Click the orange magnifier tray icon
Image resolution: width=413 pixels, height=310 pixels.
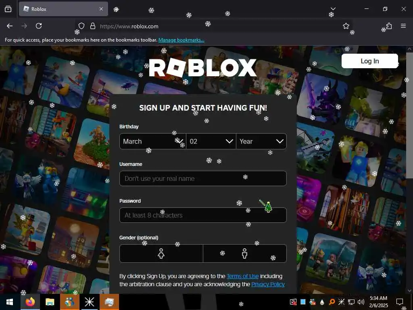[332, 302]
